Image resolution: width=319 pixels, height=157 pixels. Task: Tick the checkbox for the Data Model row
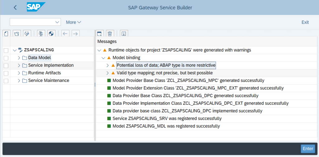pyautogui.click(x=6, y=58)
